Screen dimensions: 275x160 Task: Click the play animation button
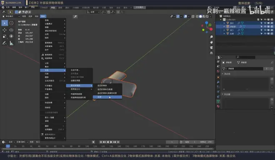111,142
